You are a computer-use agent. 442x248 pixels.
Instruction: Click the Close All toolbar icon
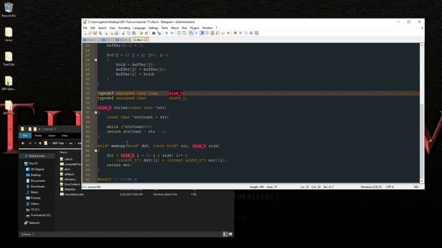[112, 33]
